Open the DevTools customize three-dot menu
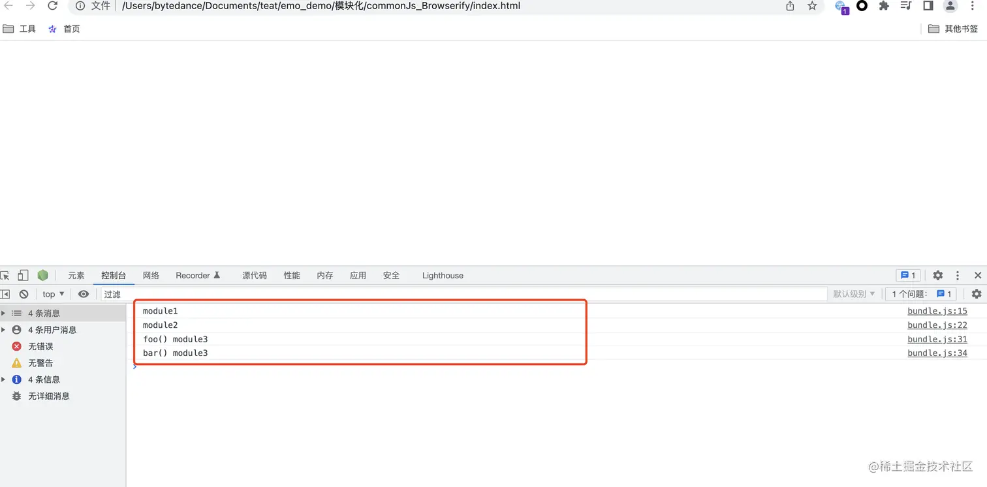The height and width of the screenshot is (487, 987). pos(958,275)
